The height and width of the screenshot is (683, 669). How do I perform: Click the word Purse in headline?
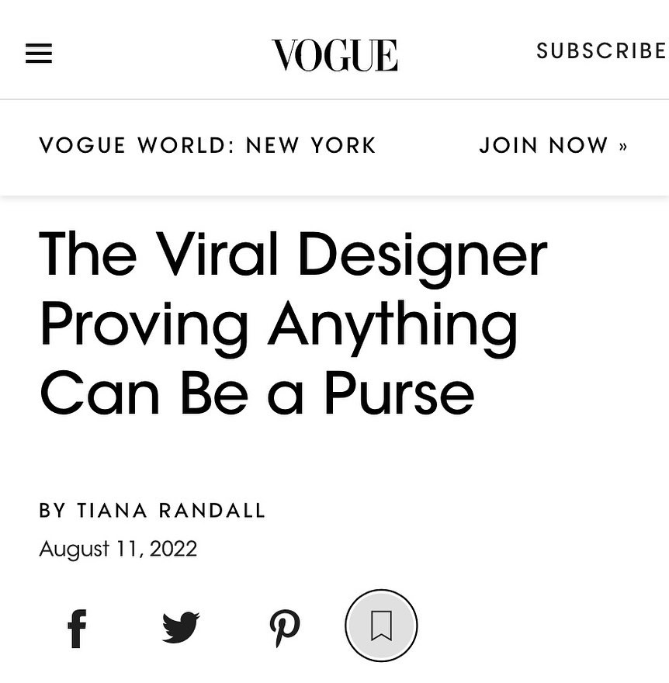(399, 393)
